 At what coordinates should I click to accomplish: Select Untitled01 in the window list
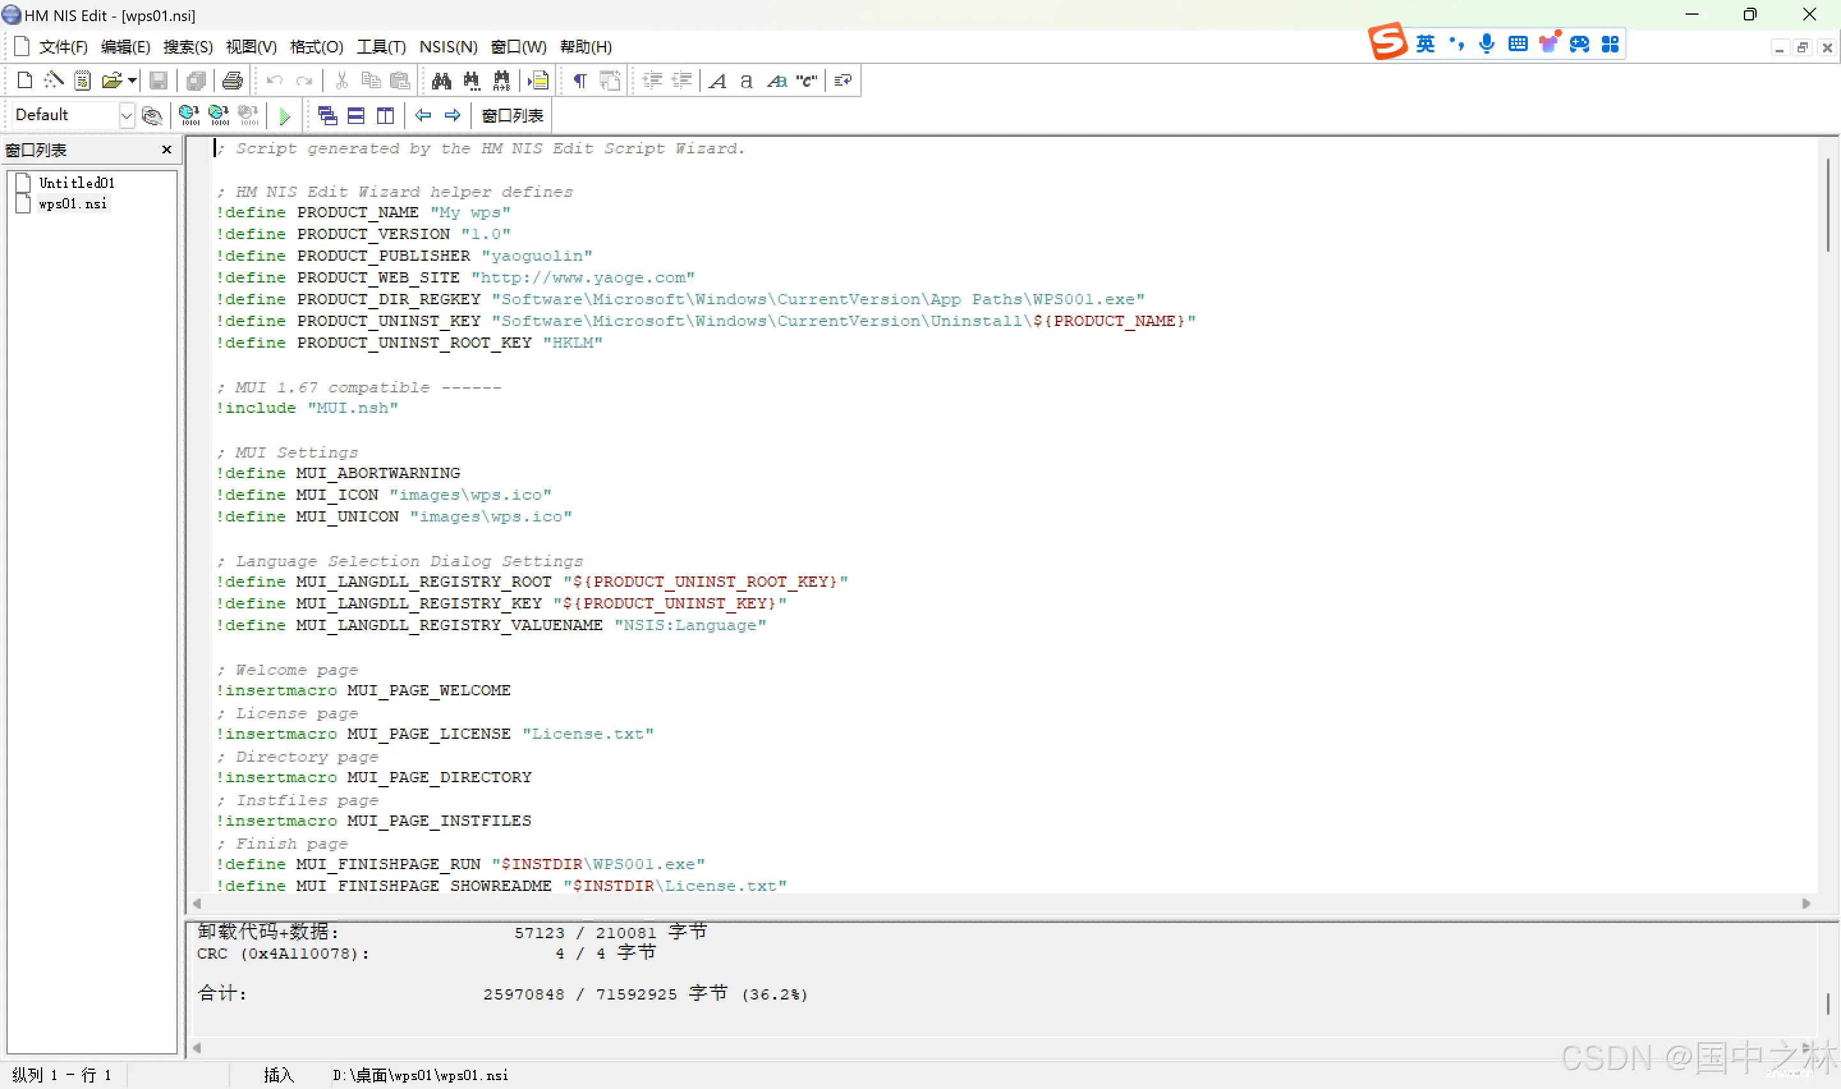[x=76, y=183]
